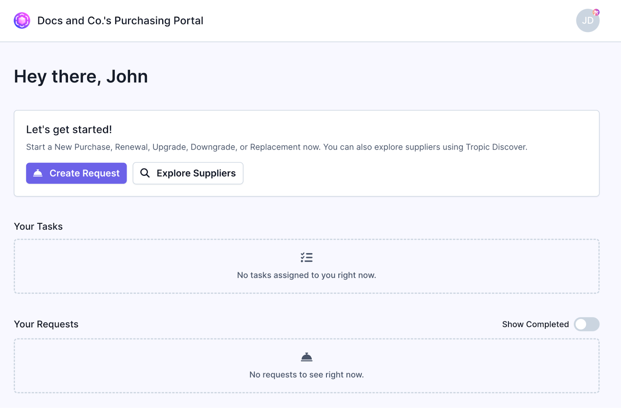Image resolution: width=621 pixels, height=408 pixels.
Task: Toggle the Show Completed switch
Action: pos(587,324)
